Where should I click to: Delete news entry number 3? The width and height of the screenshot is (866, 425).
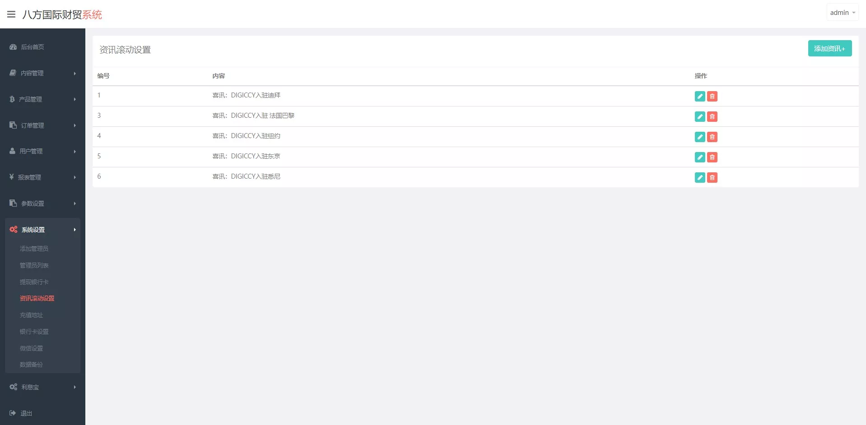pos(712,116)
